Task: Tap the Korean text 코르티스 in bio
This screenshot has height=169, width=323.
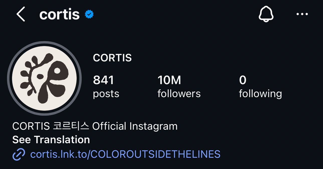Action: [71, 126]
